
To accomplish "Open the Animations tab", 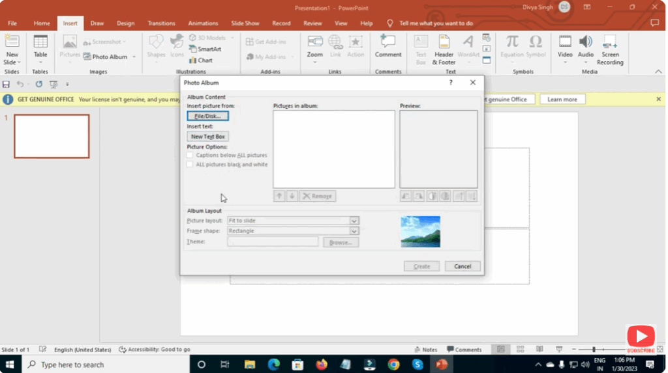I will pos(204,23).
